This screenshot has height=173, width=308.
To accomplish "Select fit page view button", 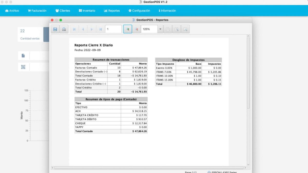I will [177, 29].
